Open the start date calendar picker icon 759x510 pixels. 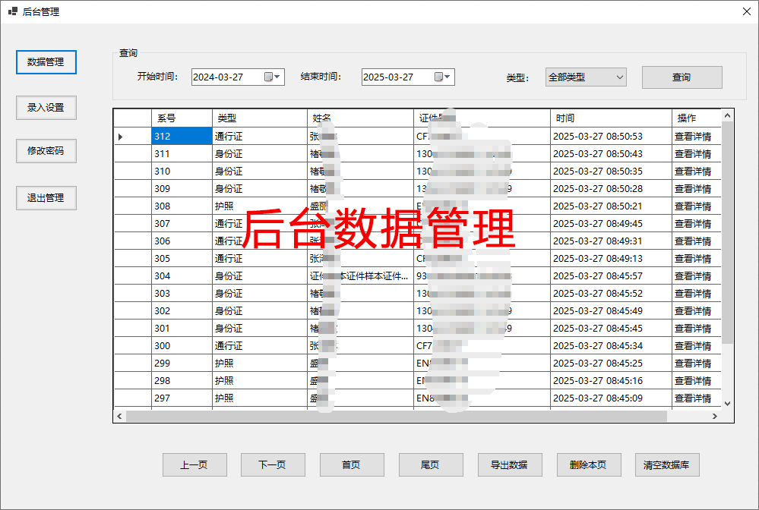(268, 77)
